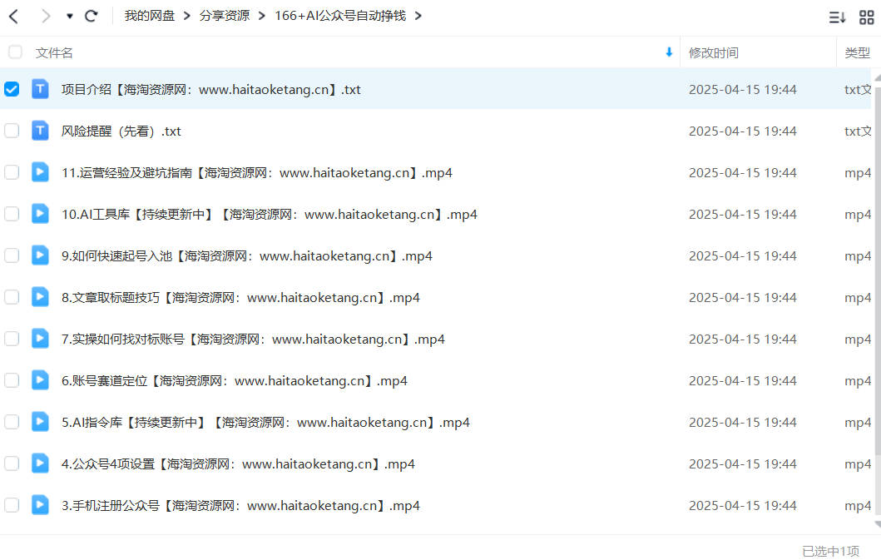Click video icon of 8.文章取标题技巧

tap(40, 297)
